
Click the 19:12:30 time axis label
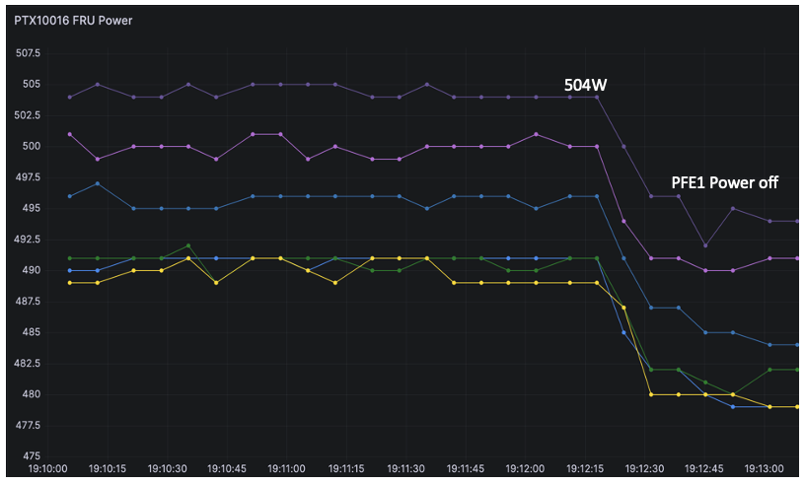click(x=645, y=468)
